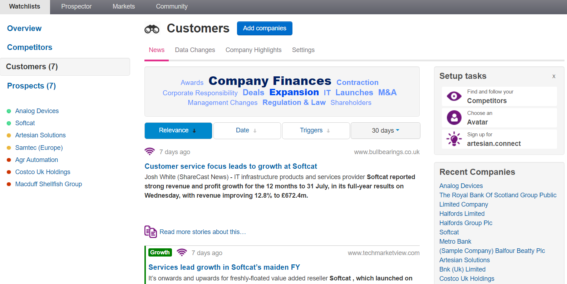Open the Triggers filter
The image size is (567, 284).
tap(316, 131)
